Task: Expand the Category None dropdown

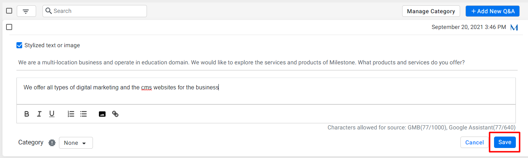Action: click(76, 143)
